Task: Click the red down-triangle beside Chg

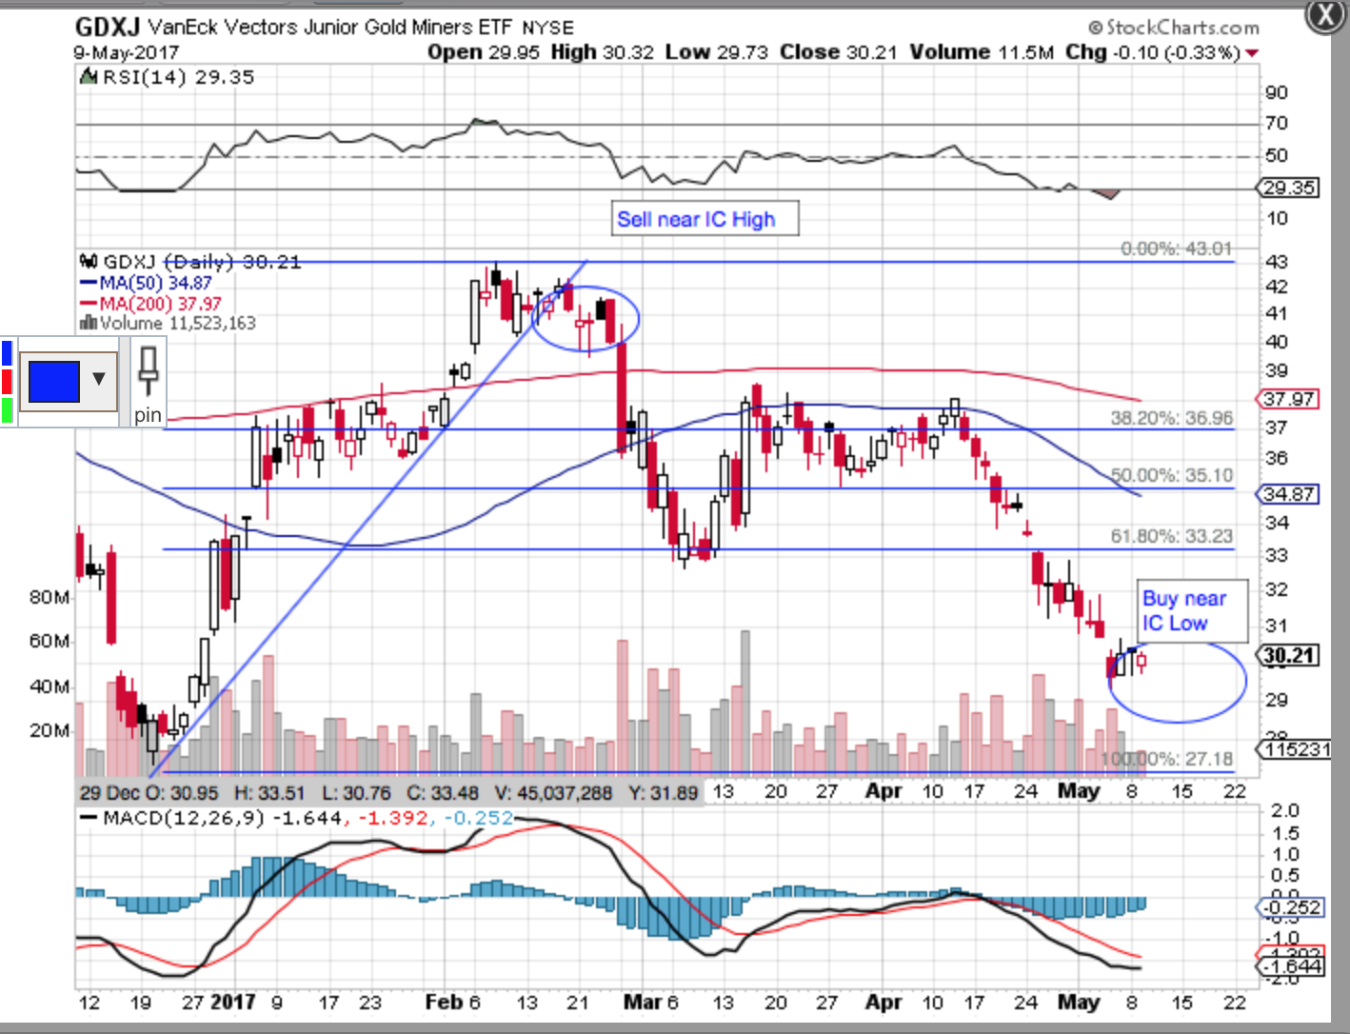Action: [x=1252, y=53]
